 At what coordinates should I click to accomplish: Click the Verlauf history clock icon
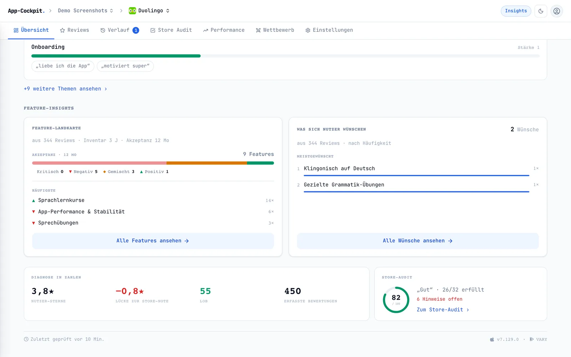[x=103, y=30]
